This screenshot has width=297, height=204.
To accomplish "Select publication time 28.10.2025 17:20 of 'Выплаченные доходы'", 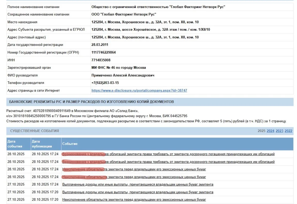I will click(x=45, y=192).
